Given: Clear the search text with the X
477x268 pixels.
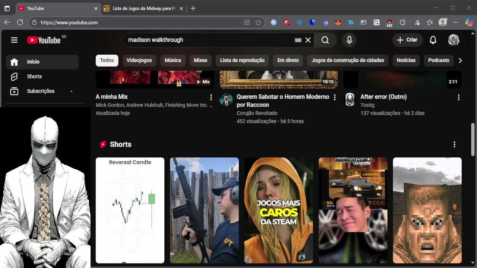Looking at the screenshot, I should point(308,40).
